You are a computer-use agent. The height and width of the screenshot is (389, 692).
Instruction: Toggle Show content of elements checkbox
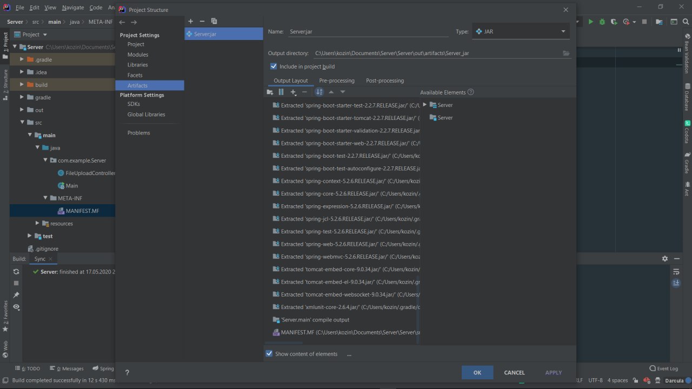pos(269,354)
